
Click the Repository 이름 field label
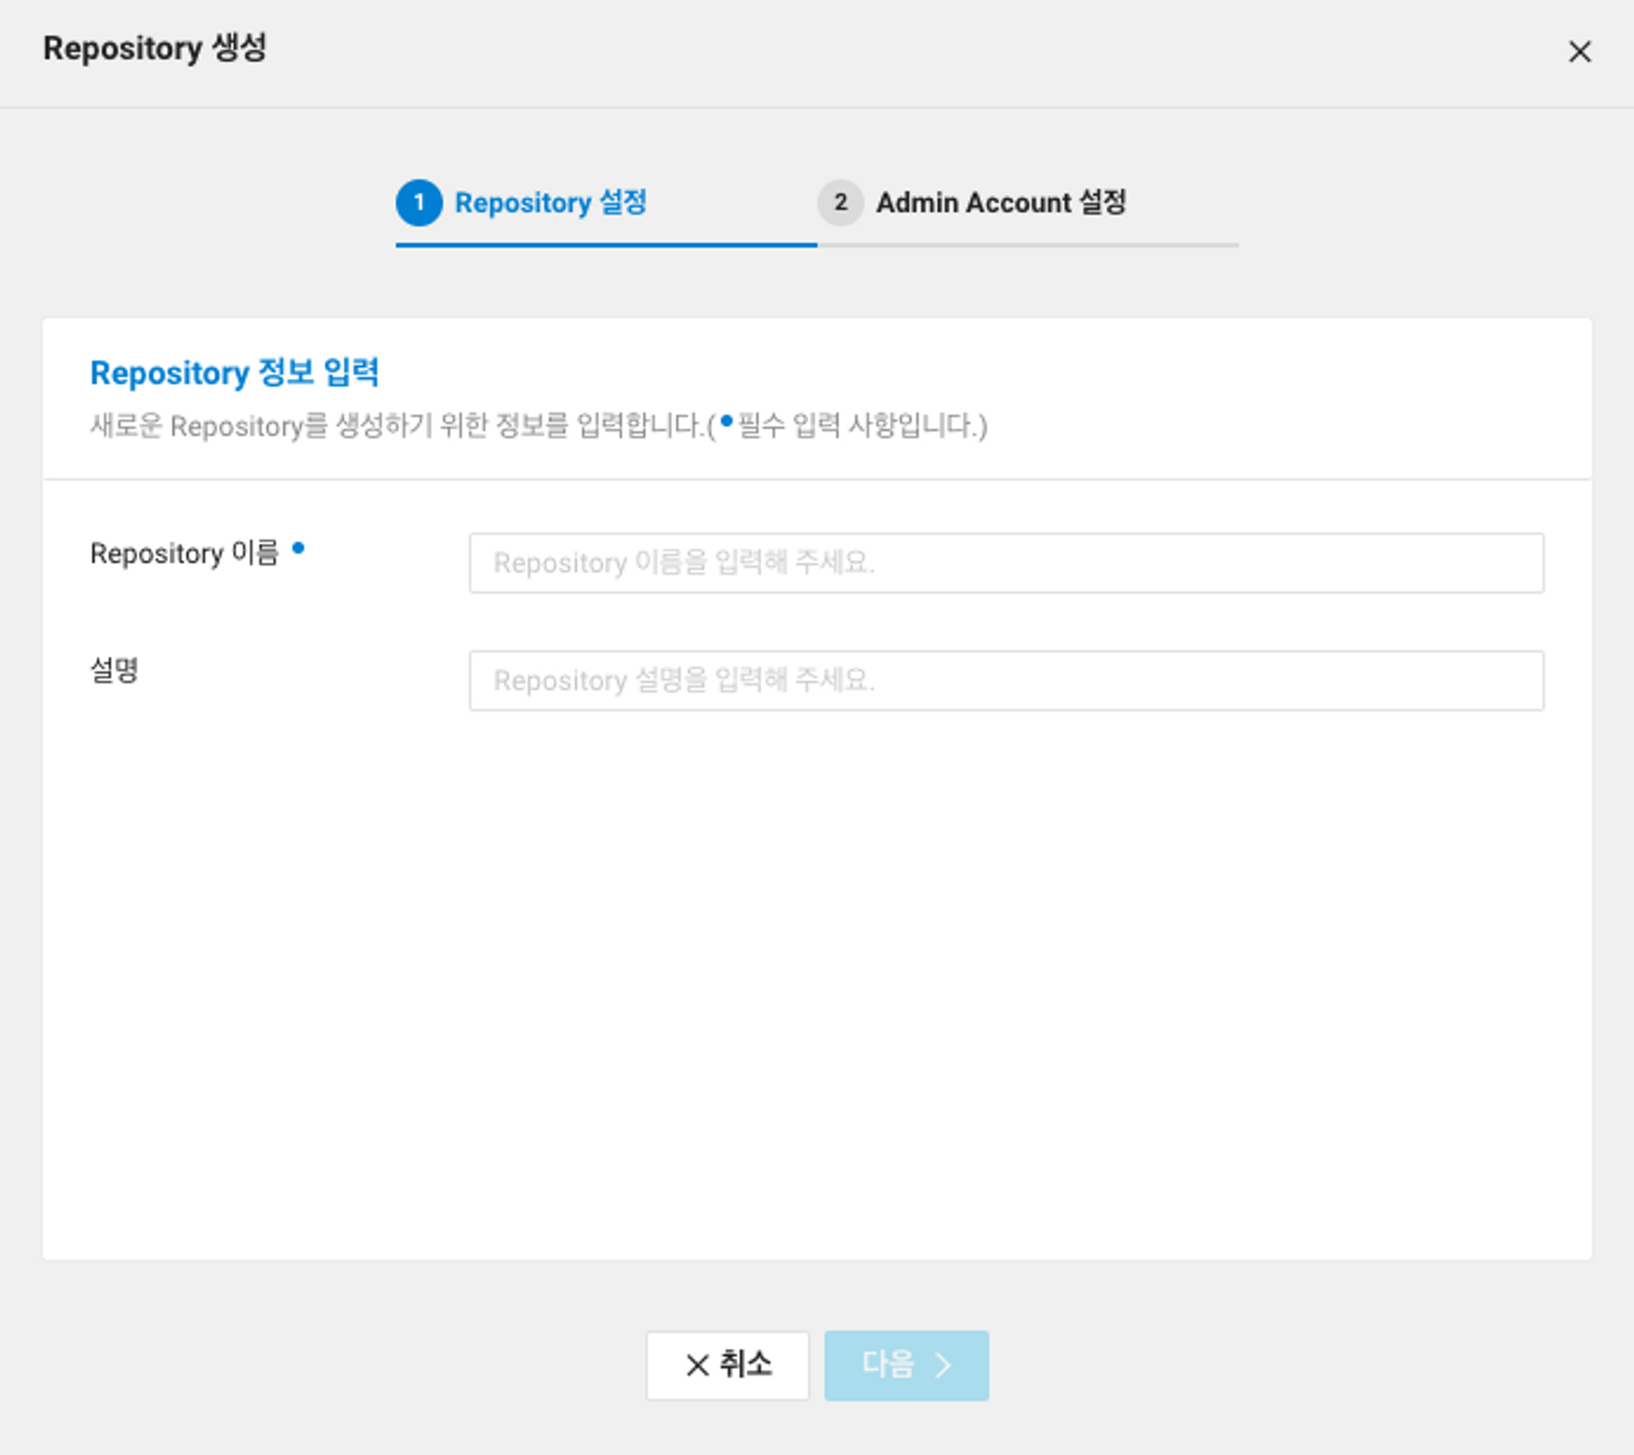[x=184, y=553]
